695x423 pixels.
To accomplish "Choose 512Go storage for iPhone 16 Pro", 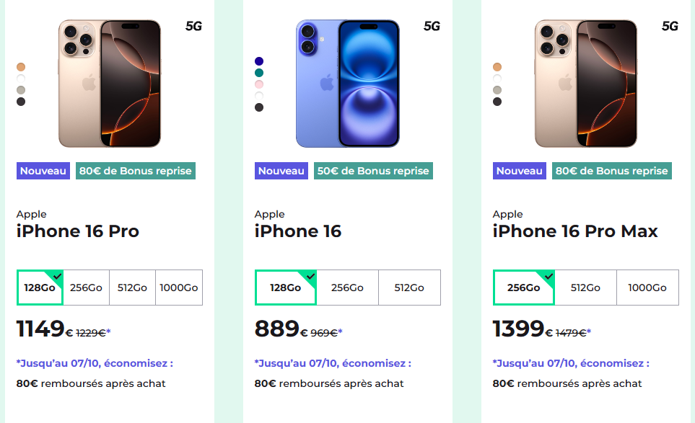I will tap(132, 288).
